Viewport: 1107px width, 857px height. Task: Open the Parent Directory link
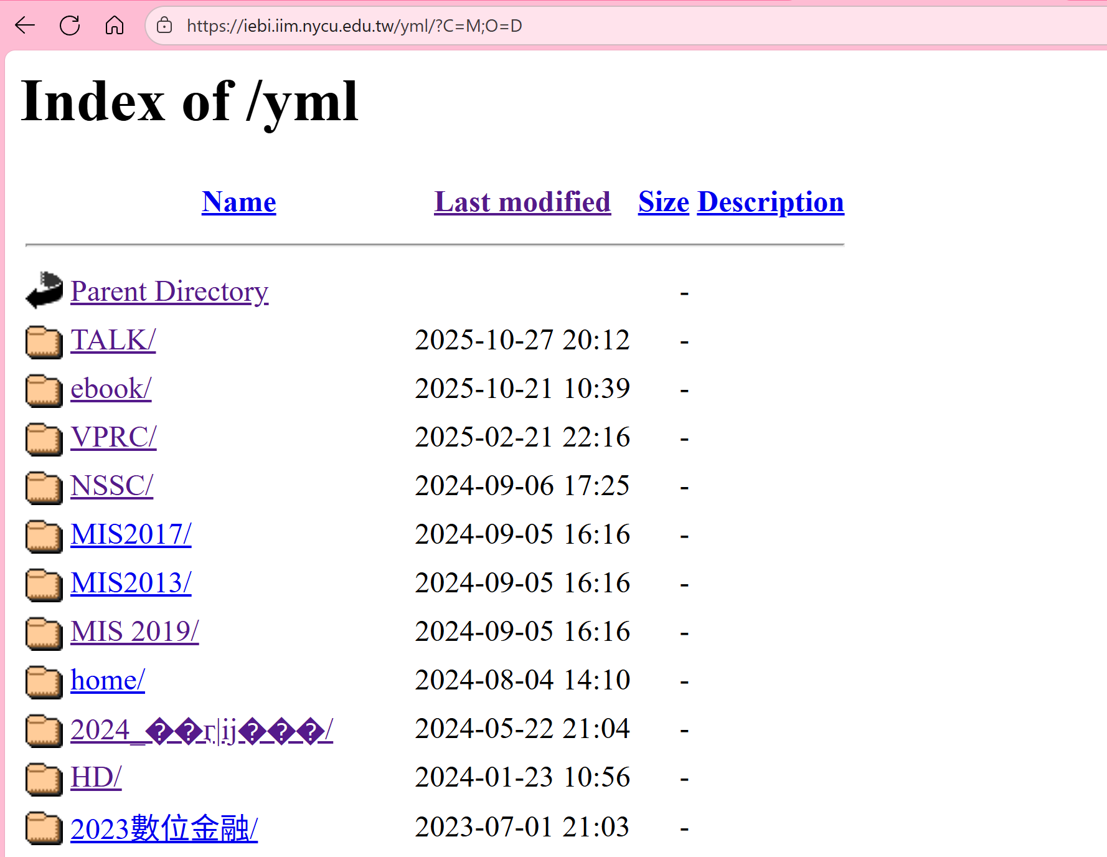tap(169, 291)
